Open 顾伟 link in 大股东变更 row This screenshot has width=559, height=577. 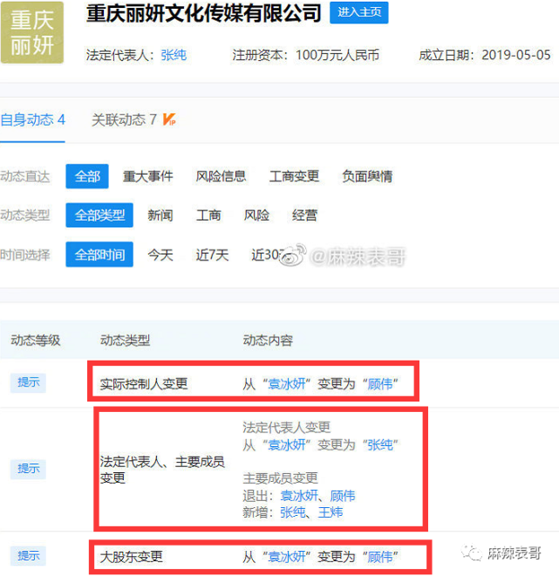pos(380,557)
